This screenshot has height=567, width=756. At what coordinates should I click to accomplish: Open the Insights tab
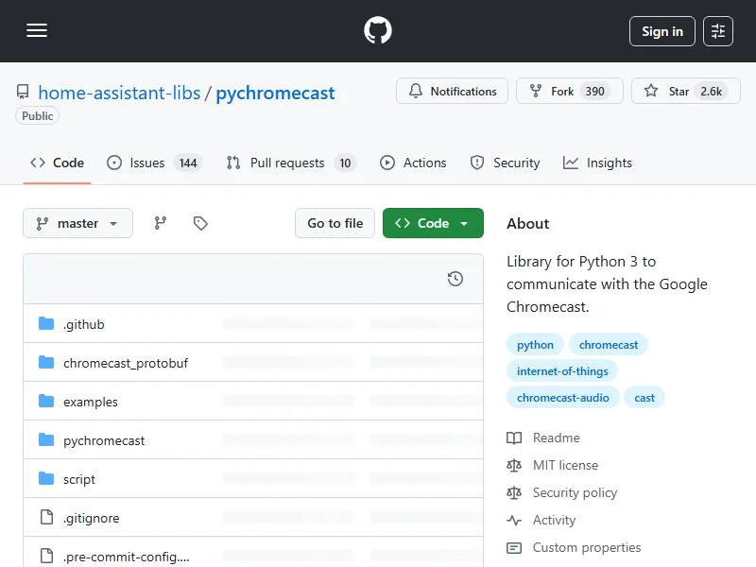coord(597,163)
